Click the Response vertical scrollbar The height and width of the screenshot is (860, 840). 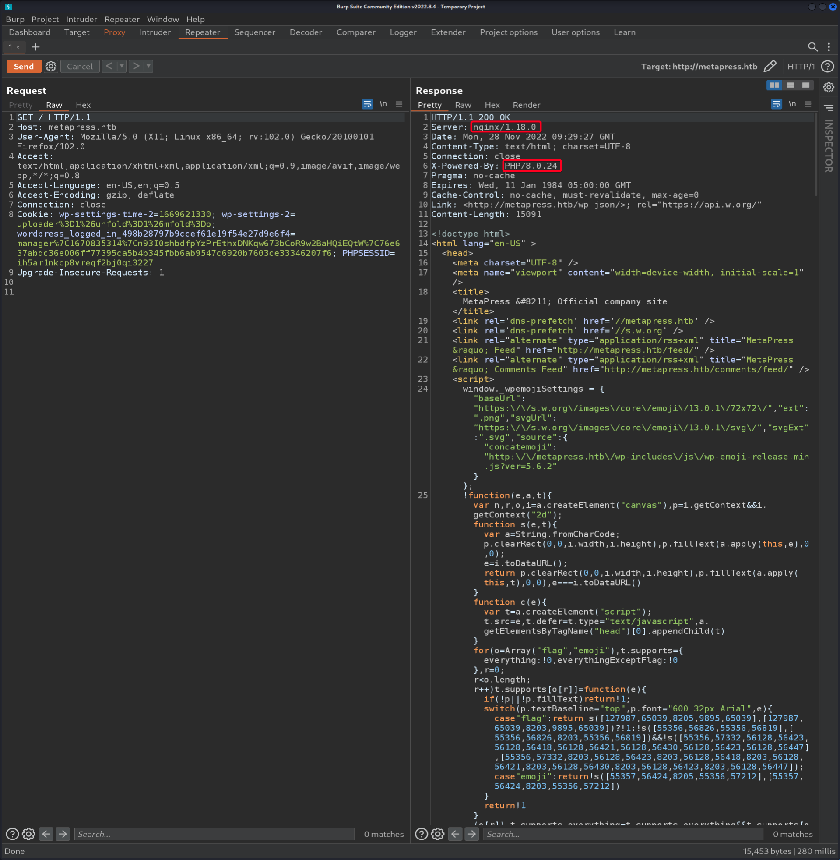click(816, 155)
